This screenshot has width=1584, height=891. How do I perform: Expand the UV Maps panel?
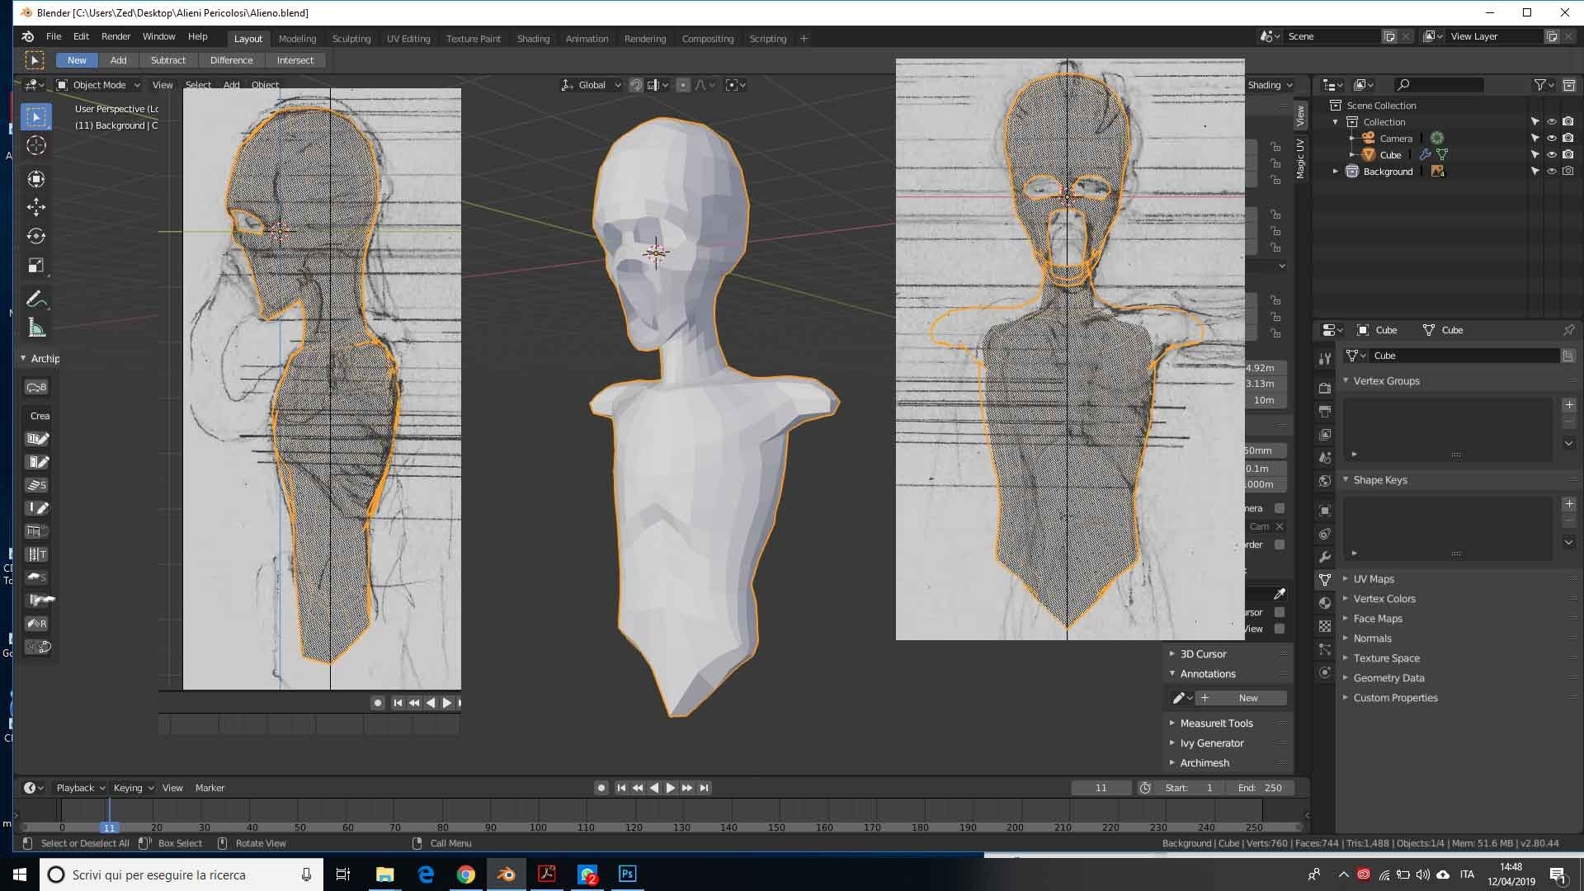pos(1346,579)
